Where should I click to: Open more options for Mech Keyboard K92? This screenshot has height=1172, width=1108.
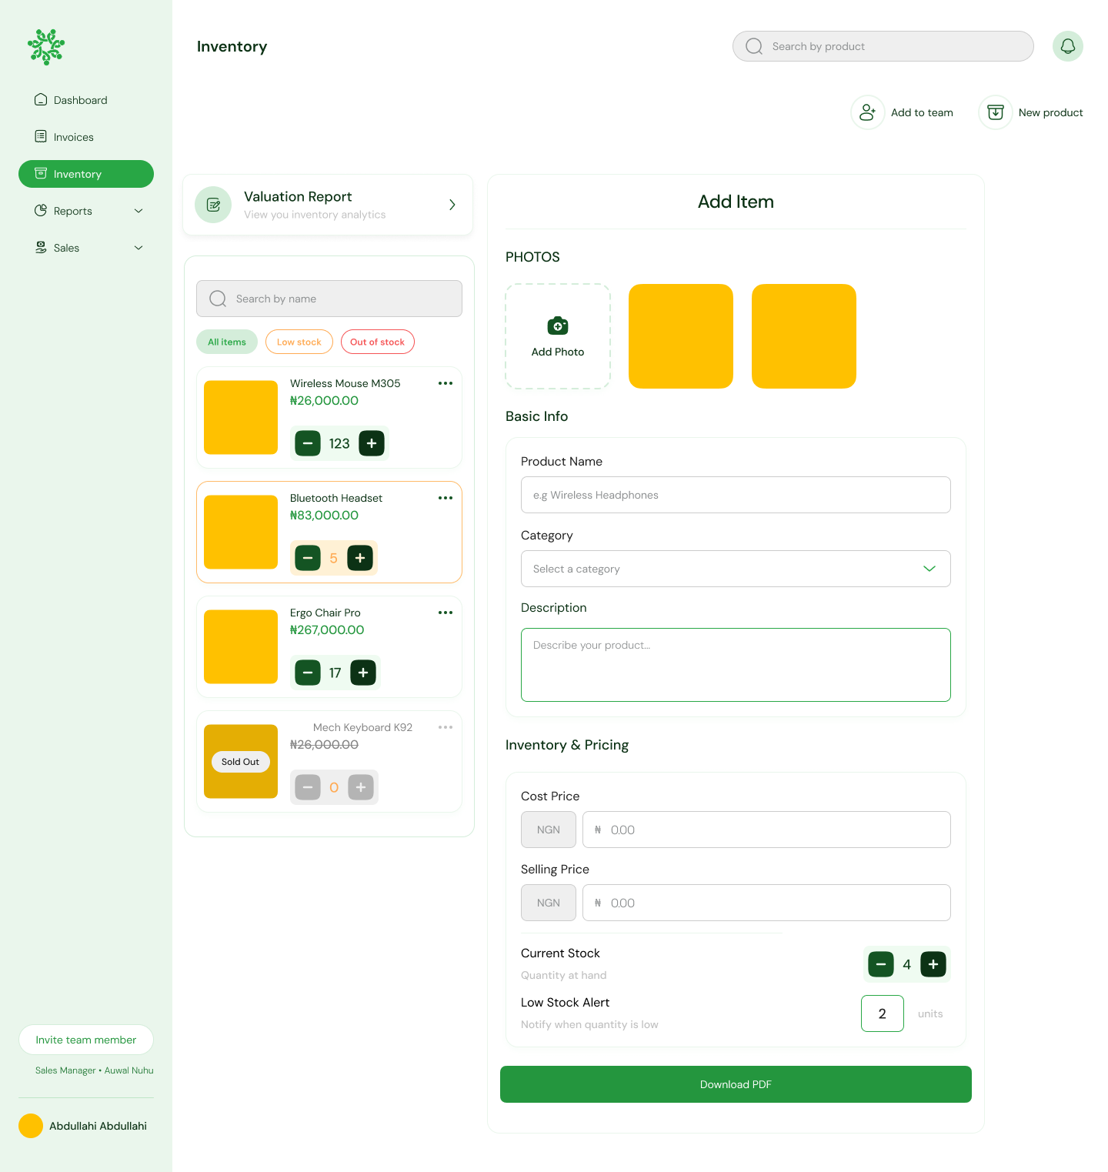pyautogui.click(x=446, y=727)
